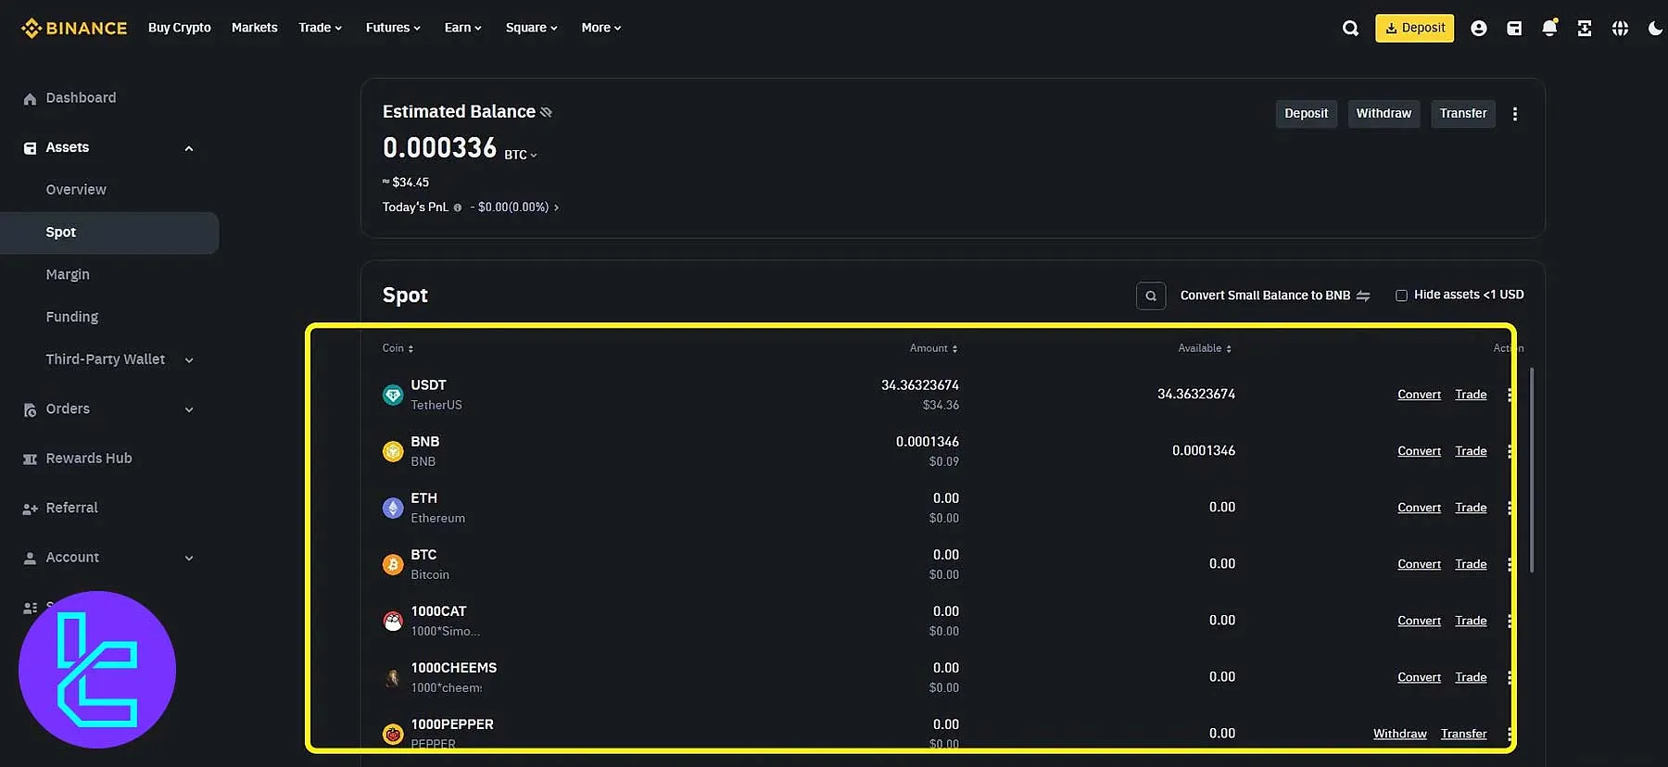Viewport: 1668px width, 767px height.
Task: Sort by the Amount column header
Action: [933, 348]
